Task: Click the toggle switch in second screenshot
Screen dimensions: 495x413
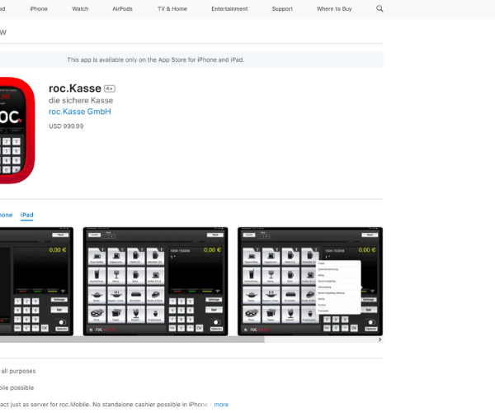Action: (x=216, y=322)
